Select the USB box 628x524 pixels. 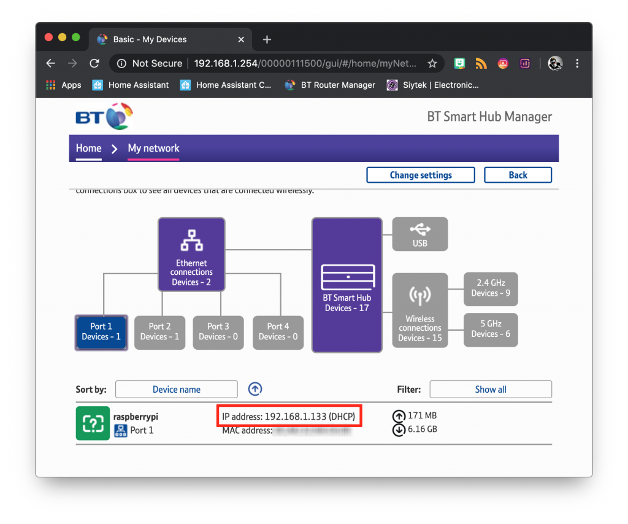click(x=419, y=234)
